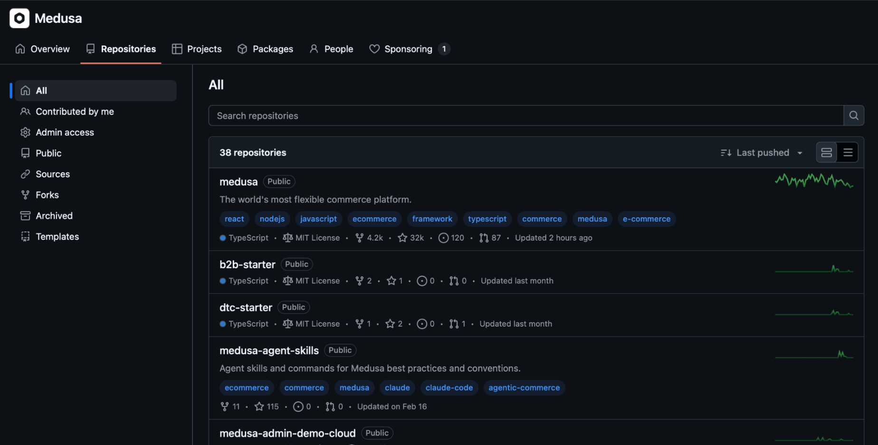Open stargazers count on medusa repo
This screenshot has height=445, width=878.
click(411, 238)
